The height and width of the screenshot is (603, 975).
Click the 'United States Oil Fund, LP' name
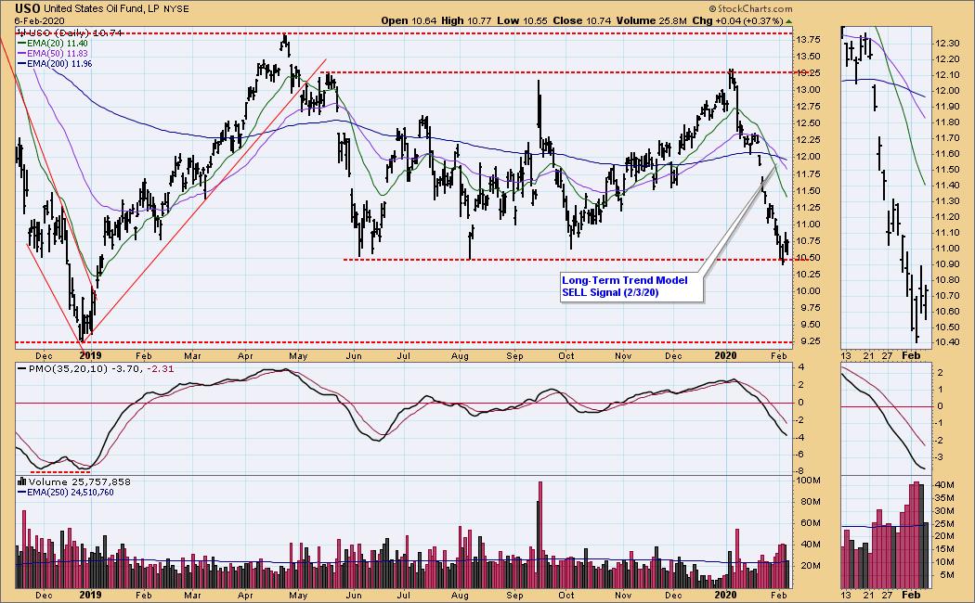click(x=102, y=8)
